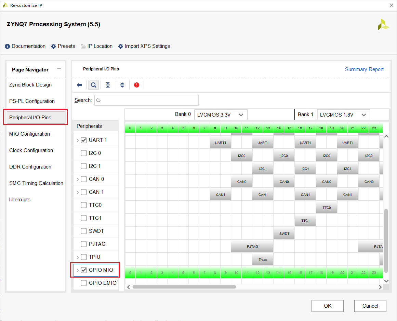Screen dimensions: 397x321
Task: Expand the CAN 1 tree node
Action: click(78, 192)
